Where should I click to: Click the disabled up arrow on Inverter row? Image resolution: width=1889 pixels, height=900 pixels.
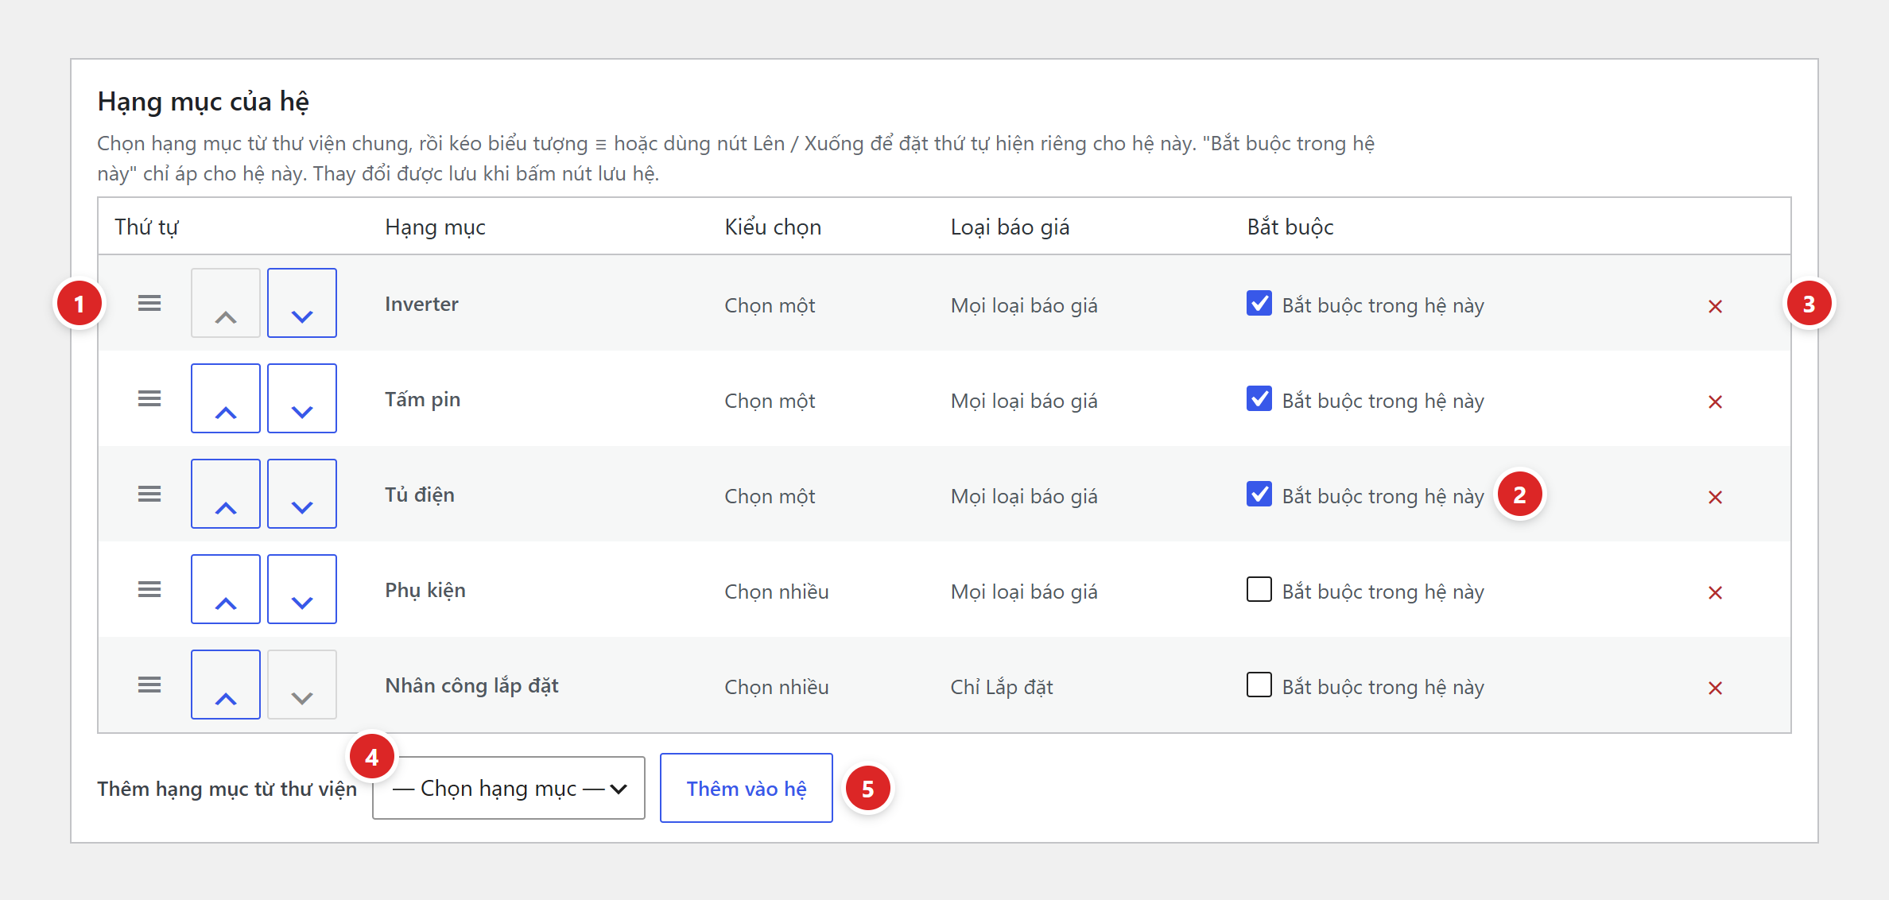226,303
